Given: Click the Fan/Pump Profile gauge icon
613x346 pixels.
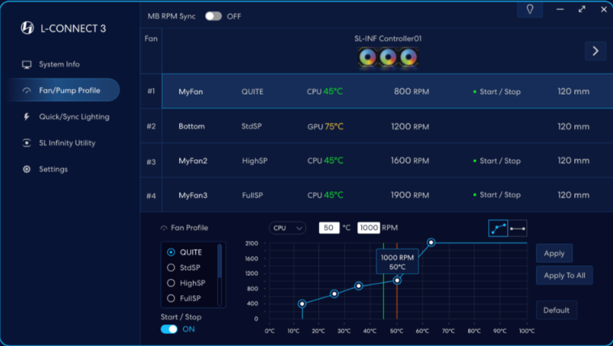Looking at the screenshot, I should [27, 91].
